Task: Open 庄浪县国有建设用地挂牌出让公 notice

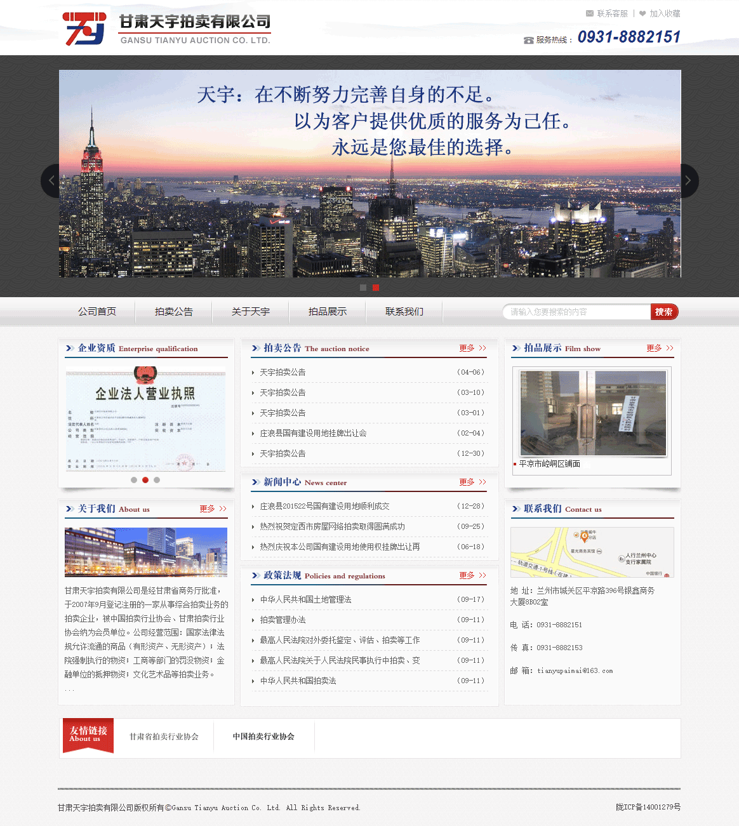Action: tap(313, 433)
